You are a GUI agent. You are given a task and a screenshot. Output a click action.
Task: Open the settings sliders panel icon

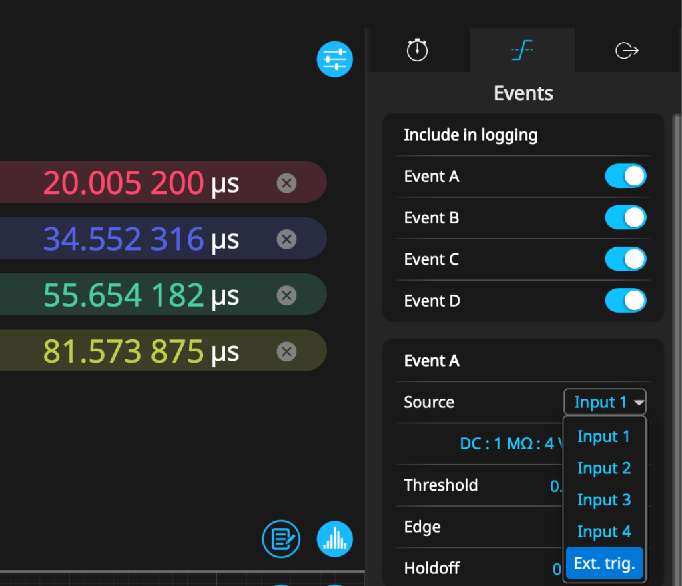click(334, 59)
